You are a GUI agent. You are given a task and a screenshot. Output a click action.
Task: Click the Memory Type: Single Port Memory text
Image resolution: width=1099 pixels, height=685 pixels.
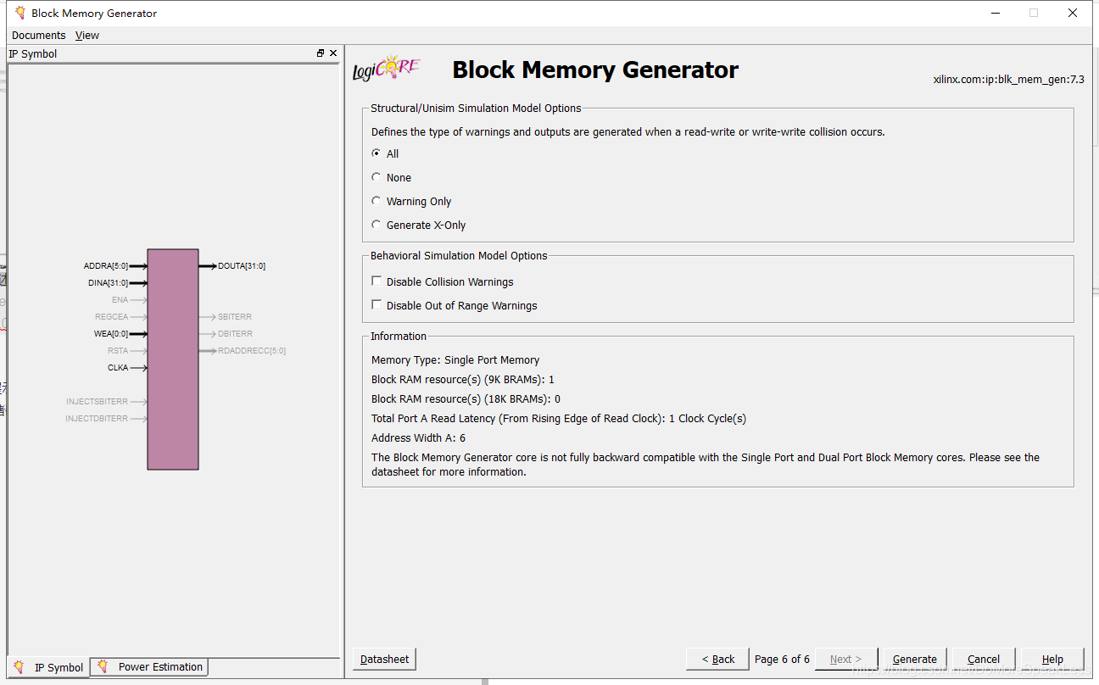click(455, 359)
